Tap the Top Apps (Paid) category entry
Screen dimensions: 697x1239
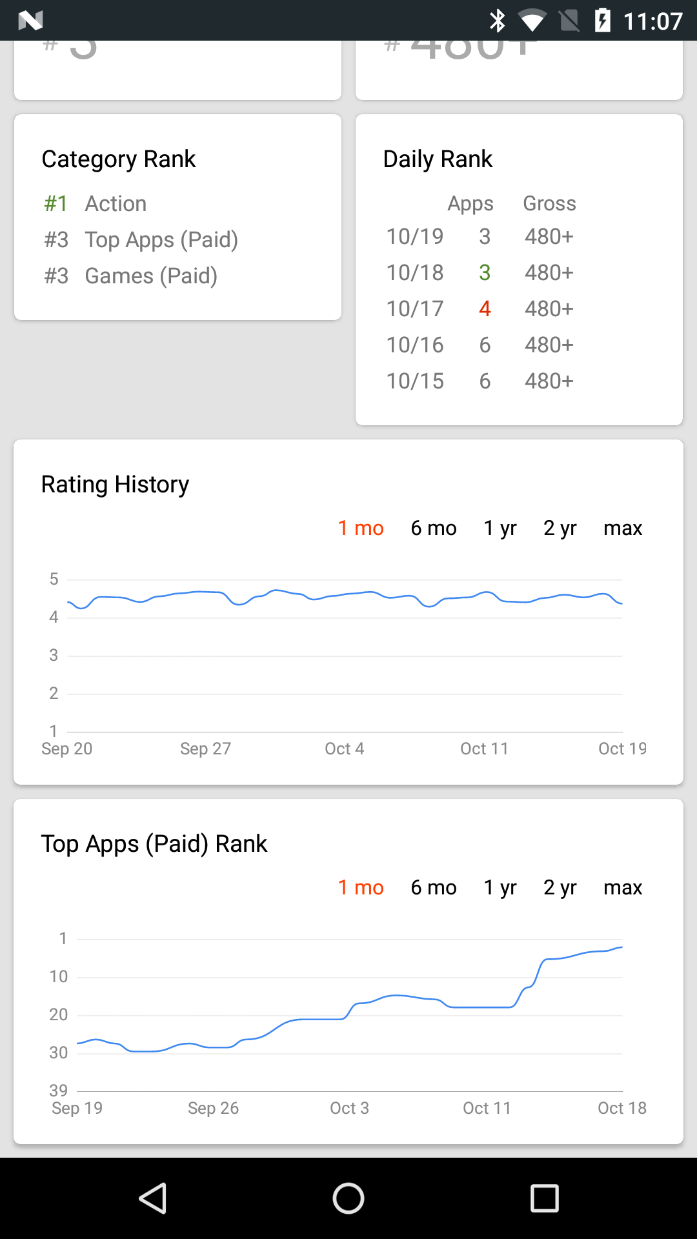click(x=141, y=239)
